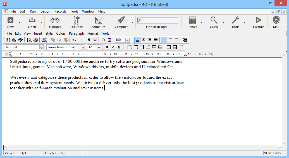Select 1.5 line spacing
Image resolution: width=289 pixels, height=158 pixels.
pyautogui.click(x=170, y=40)
